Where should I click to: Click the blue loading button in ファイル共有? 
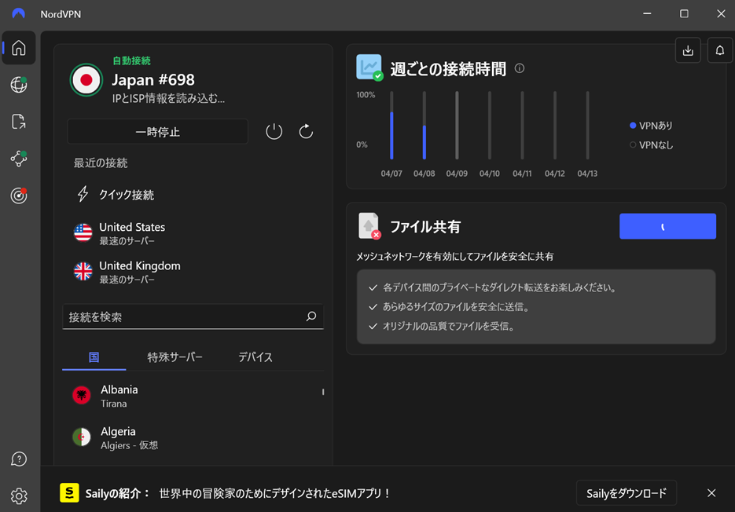pos(667,226)
